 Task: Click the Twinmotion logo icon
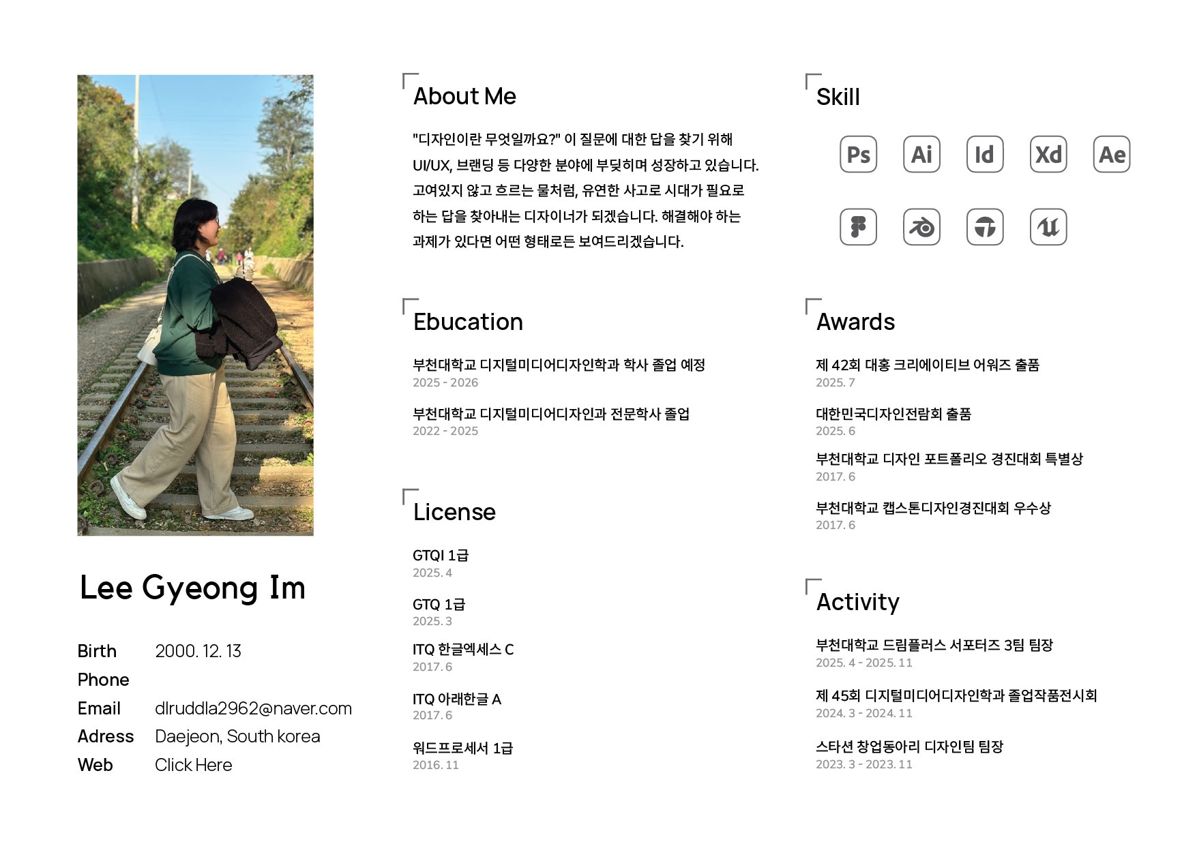click(x=984, y=227)
